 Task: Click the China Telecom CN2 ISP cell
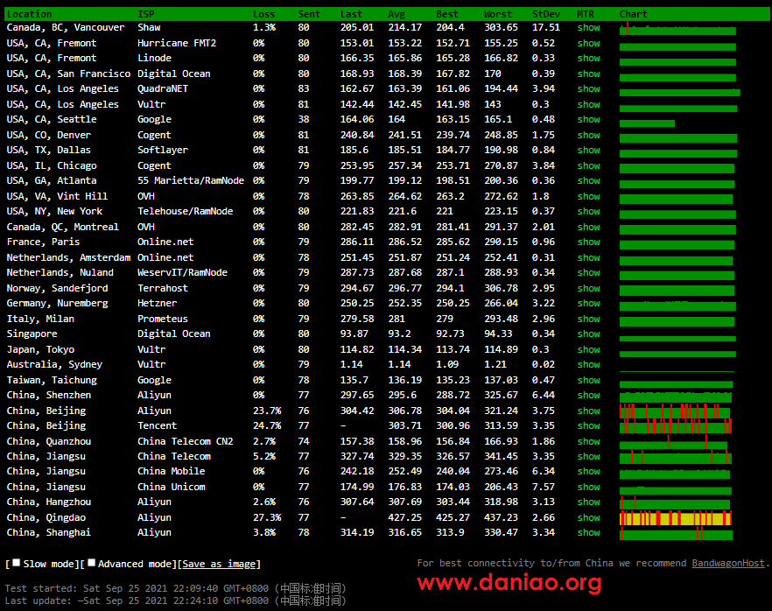coord(186,442)
